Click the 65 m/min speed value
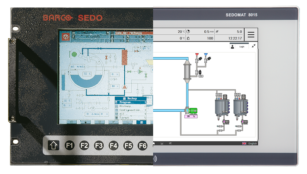 coord(78,67)
